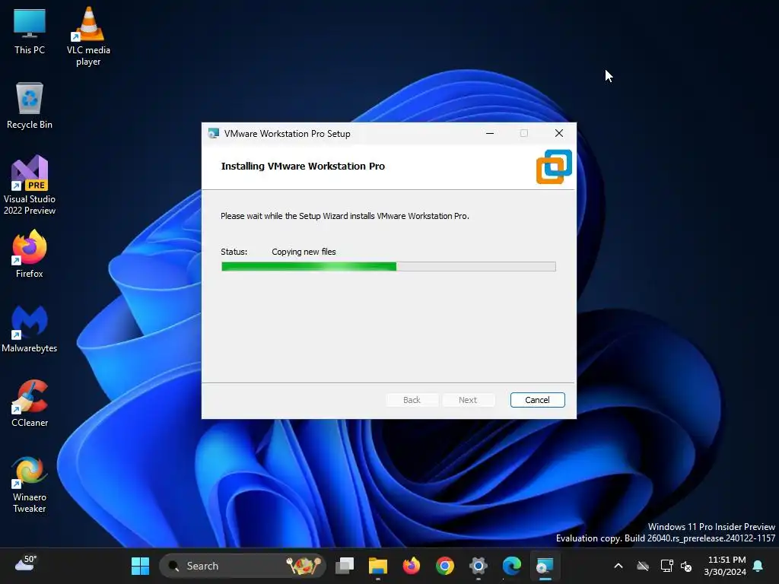This screenshot has height=584, width=779.
Task: Open Firefox from the taskbar
Action: (x=411, y=566)
